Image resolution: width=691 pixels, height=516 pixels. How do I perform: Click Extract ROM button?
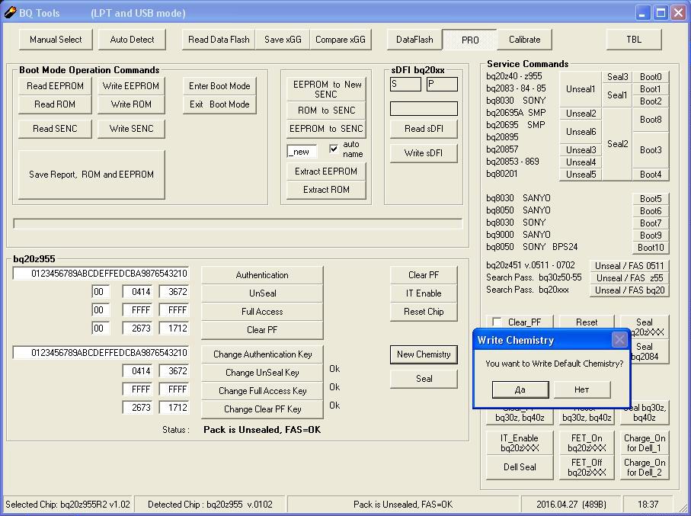coord(326,190)
